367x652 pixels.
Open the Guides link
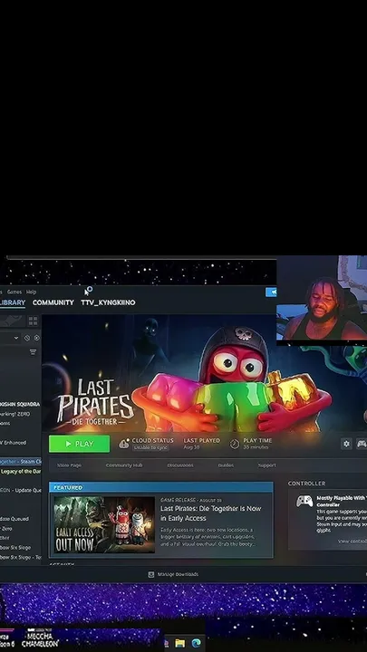(226, 465)
